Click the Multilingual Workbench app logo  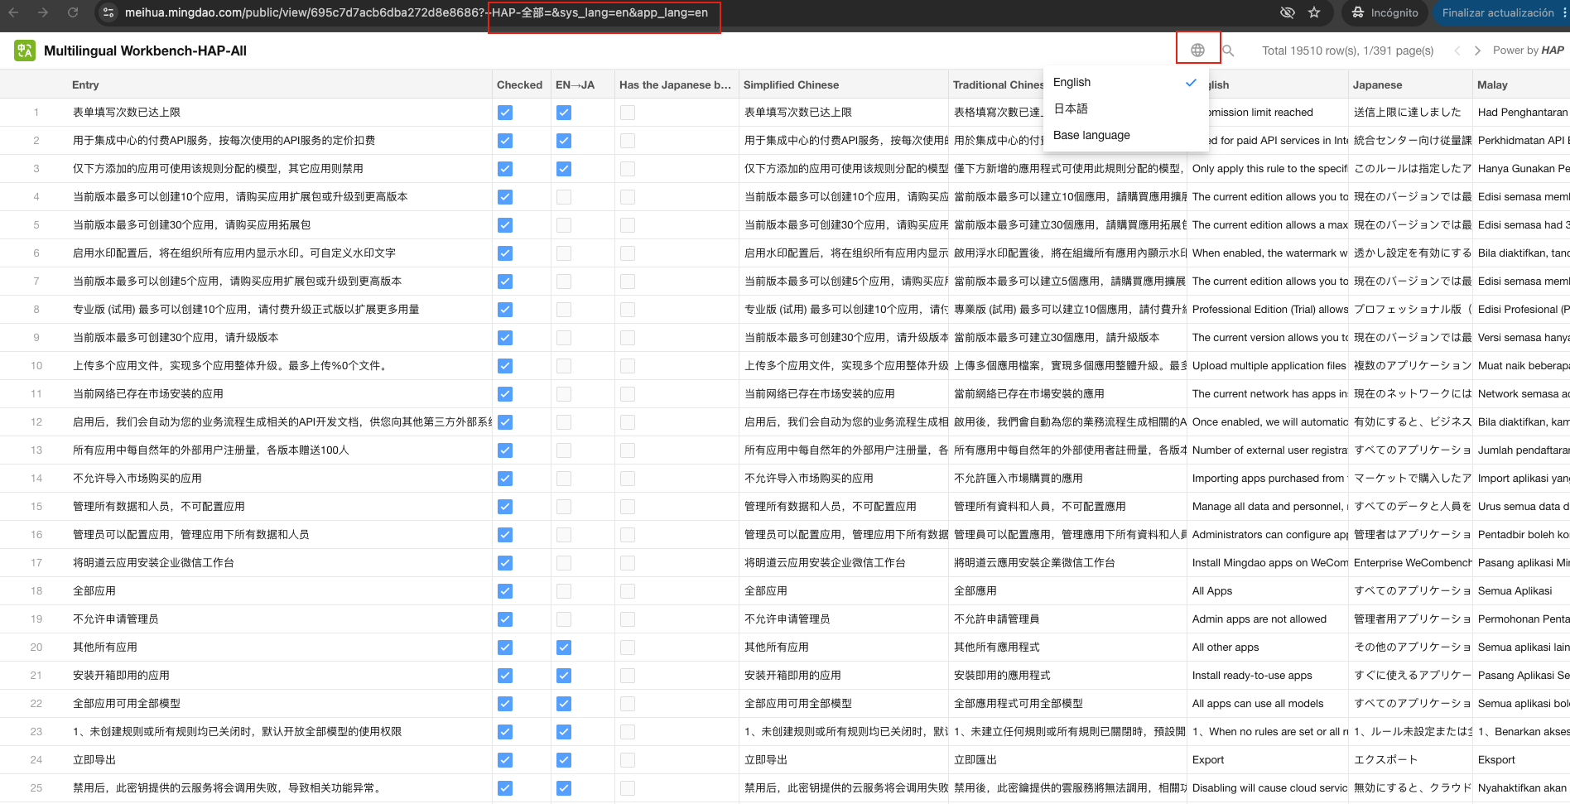tap(24, 51)
